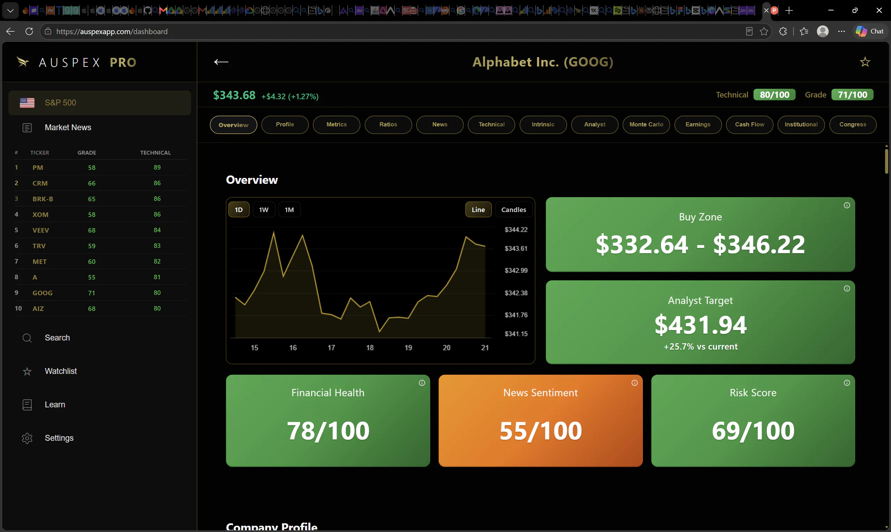891x532 pixels.
Task: Open the Metrics tab
Action: (337, 125)
